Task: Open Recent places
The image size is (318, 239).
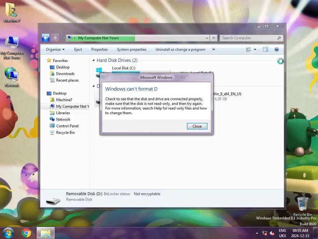Action: pyautogui.click(x=67, y=80)
